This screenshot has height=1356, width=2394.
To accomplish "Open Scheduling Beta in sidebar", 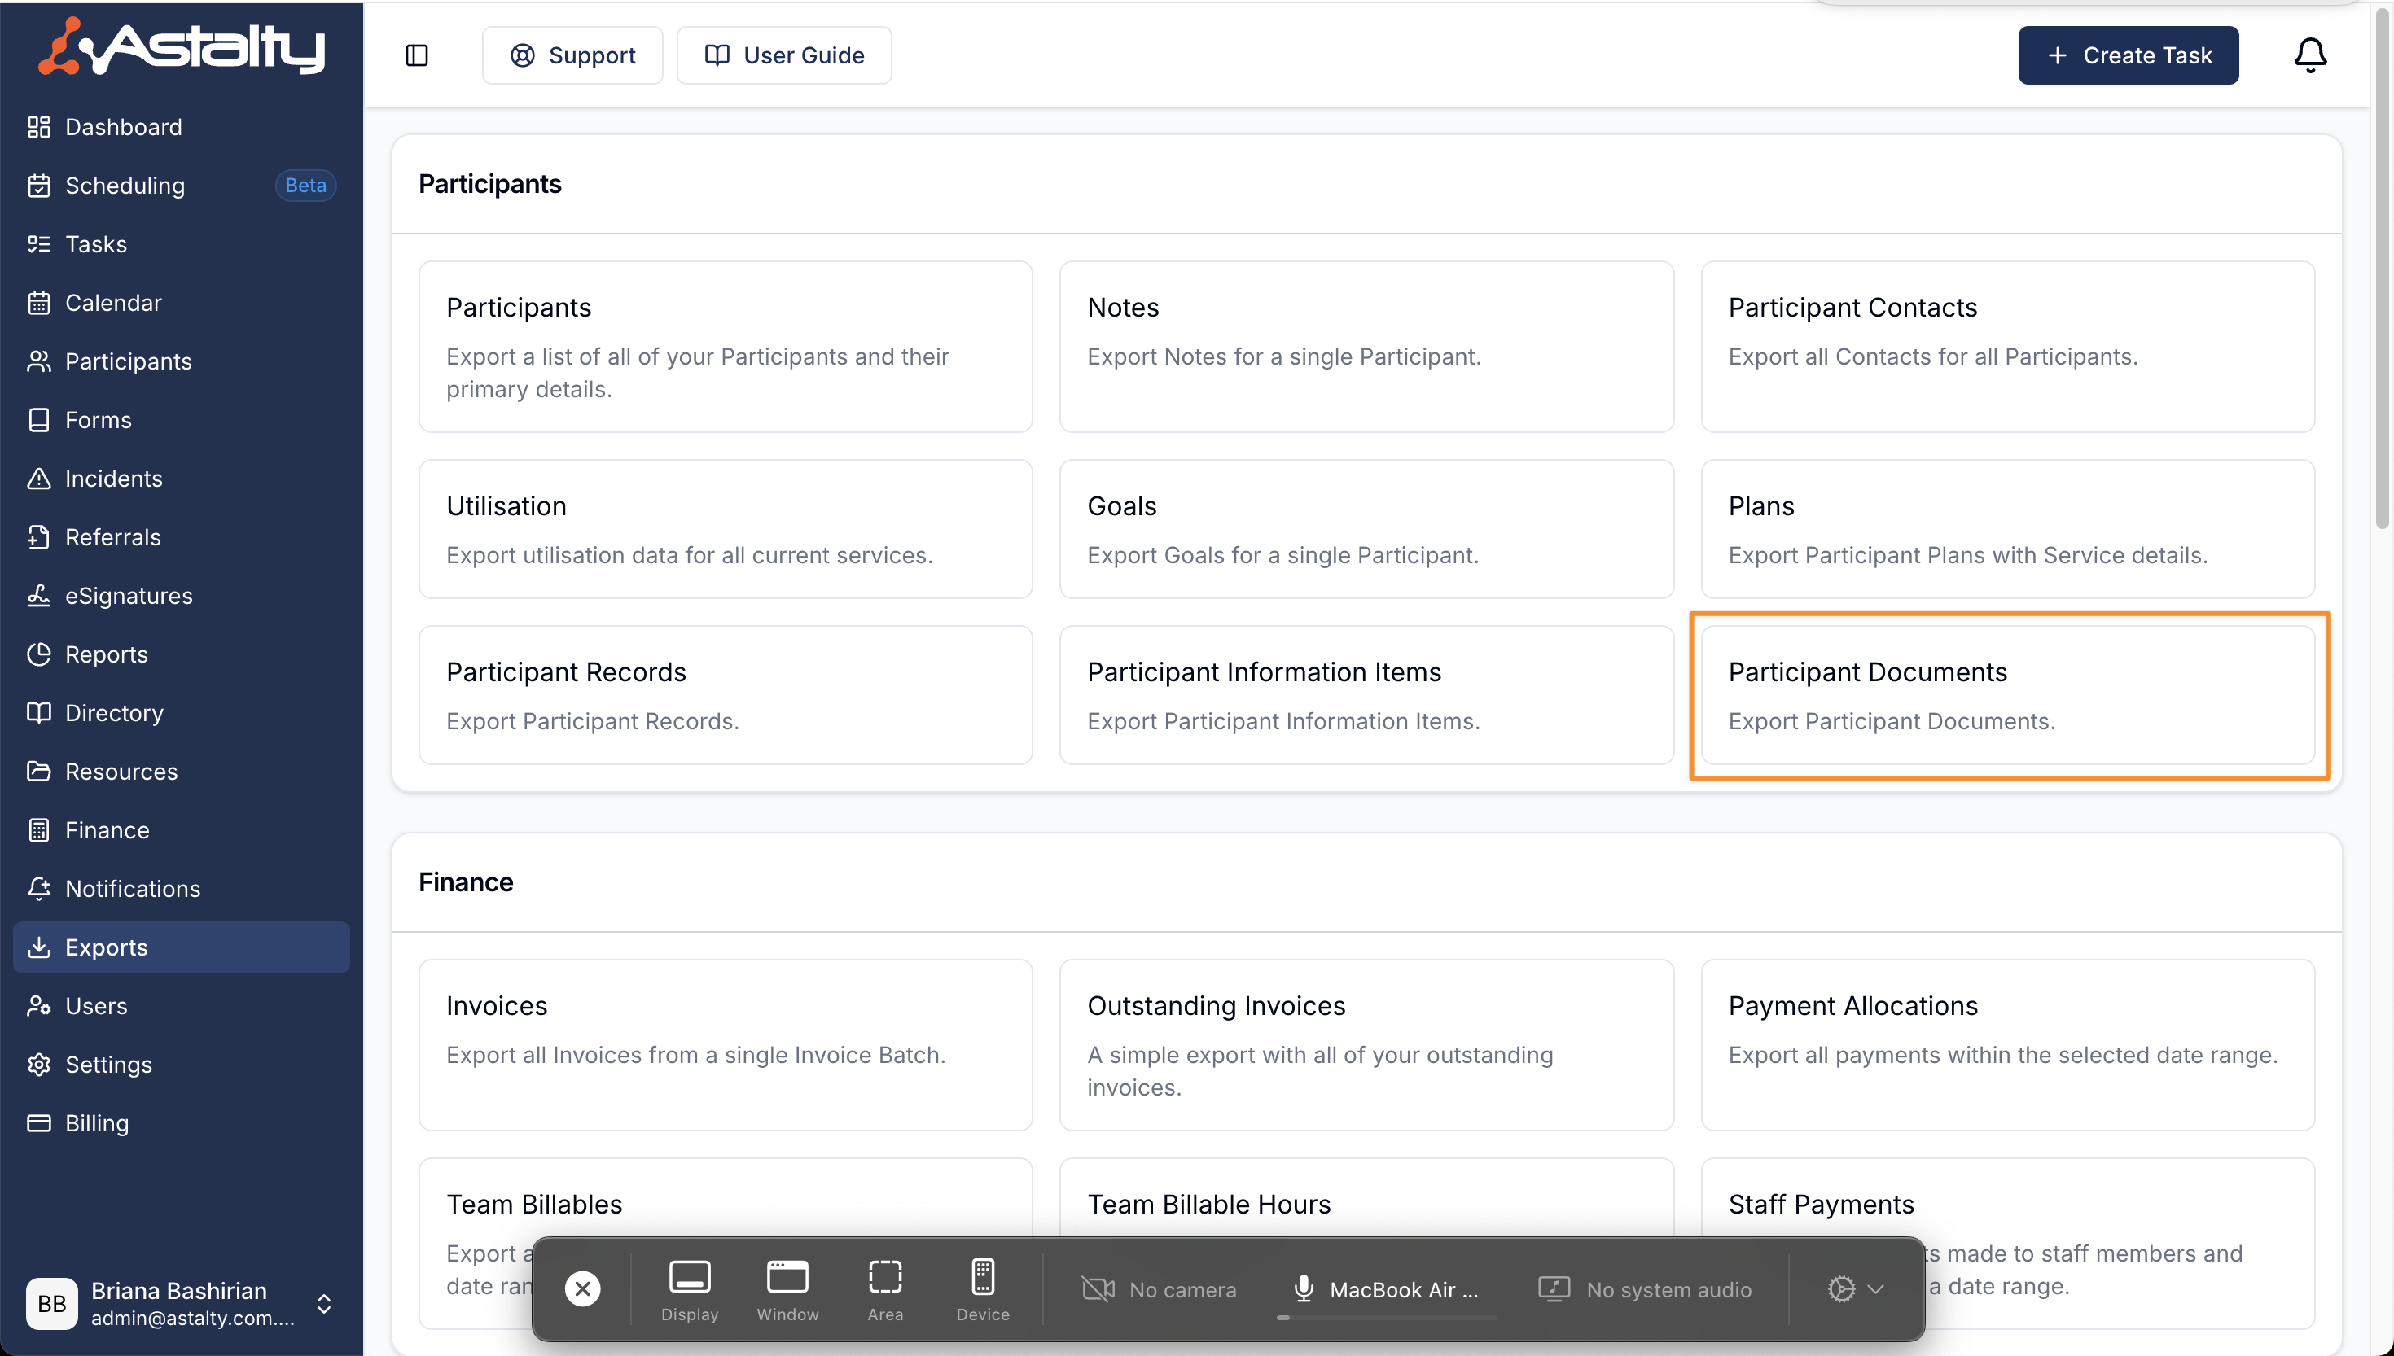I will (x=125, y=186).
